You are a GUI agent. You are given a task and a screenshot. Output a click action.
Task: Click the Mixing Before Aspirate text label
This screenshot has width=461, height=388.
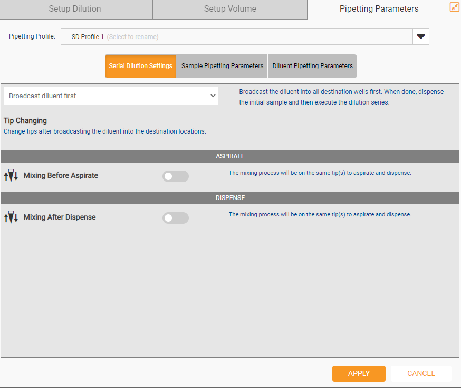pyautogui.click(x=61, y=176)
